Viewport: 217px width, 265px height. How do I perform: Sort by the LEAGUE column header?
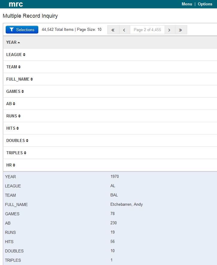(x=16, y=54)
